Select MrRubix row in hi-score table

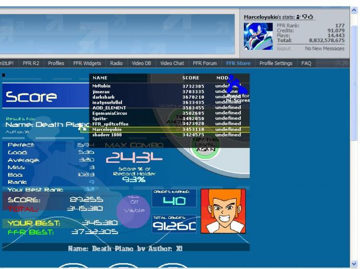(x=169, y=86)
